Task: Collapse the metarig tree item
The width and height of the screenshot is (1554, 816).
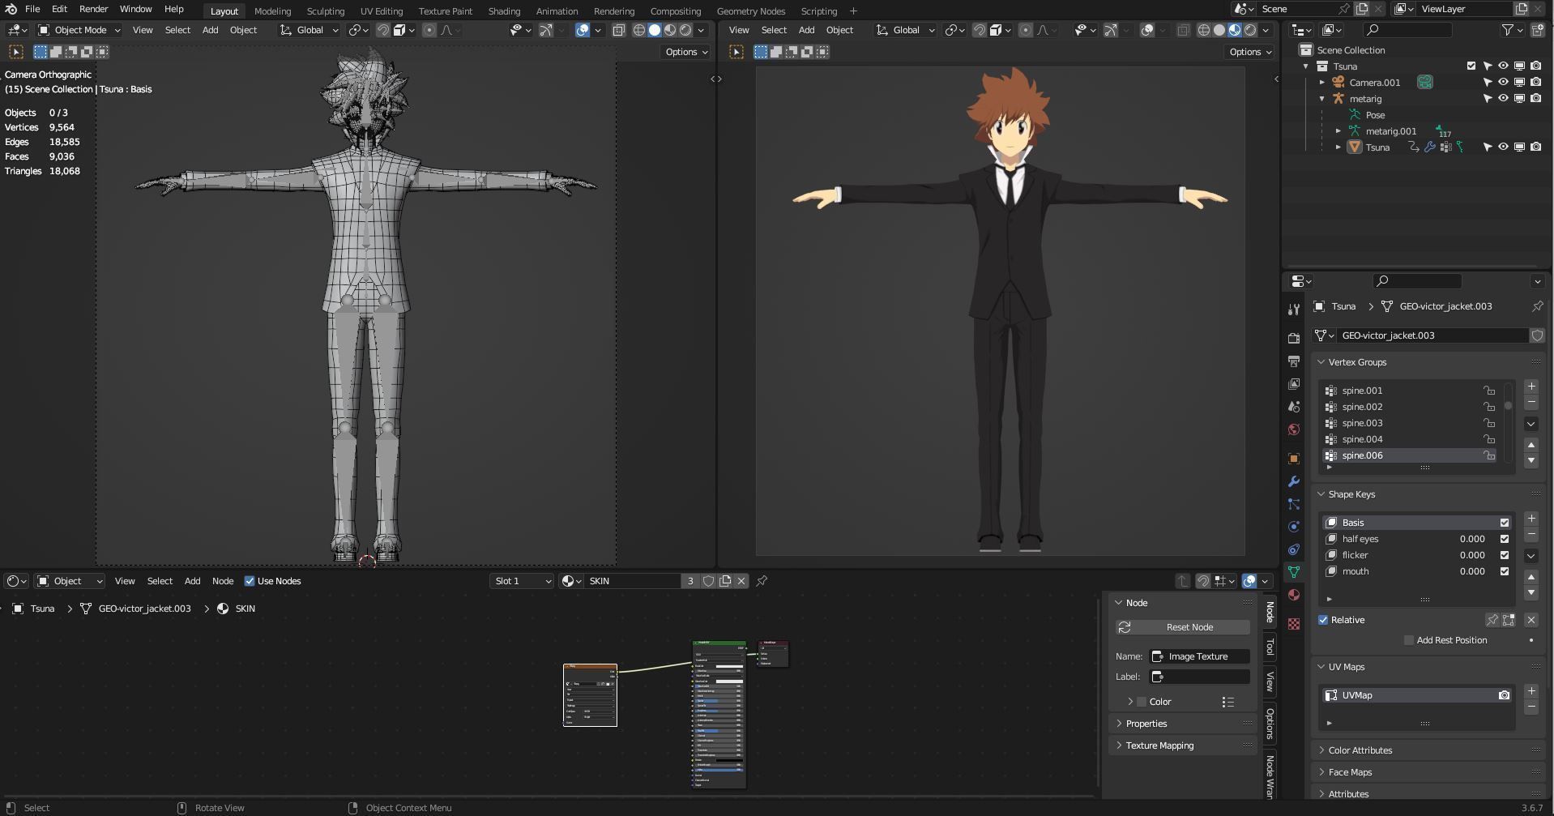Action: pyautogui.click(x=1322, y=98)
